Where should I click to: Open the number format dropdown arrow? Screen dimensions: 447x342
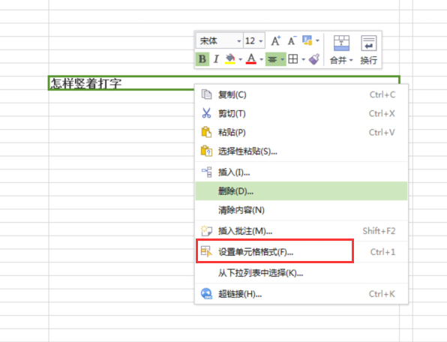tap(317, 40)
